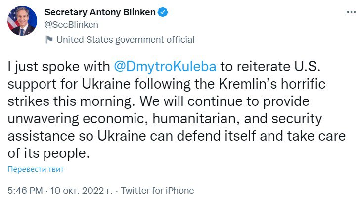Click the government official flag icon
The image size is (359, 201).
49,40
